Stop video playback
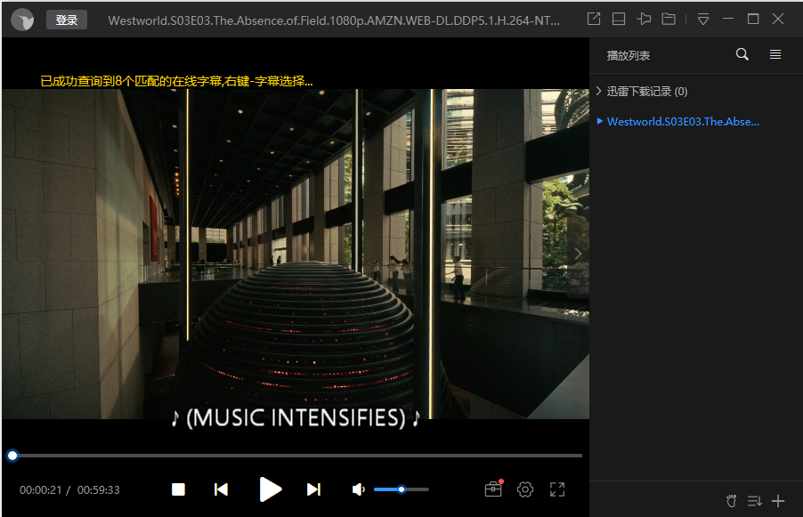 [178, 489]
